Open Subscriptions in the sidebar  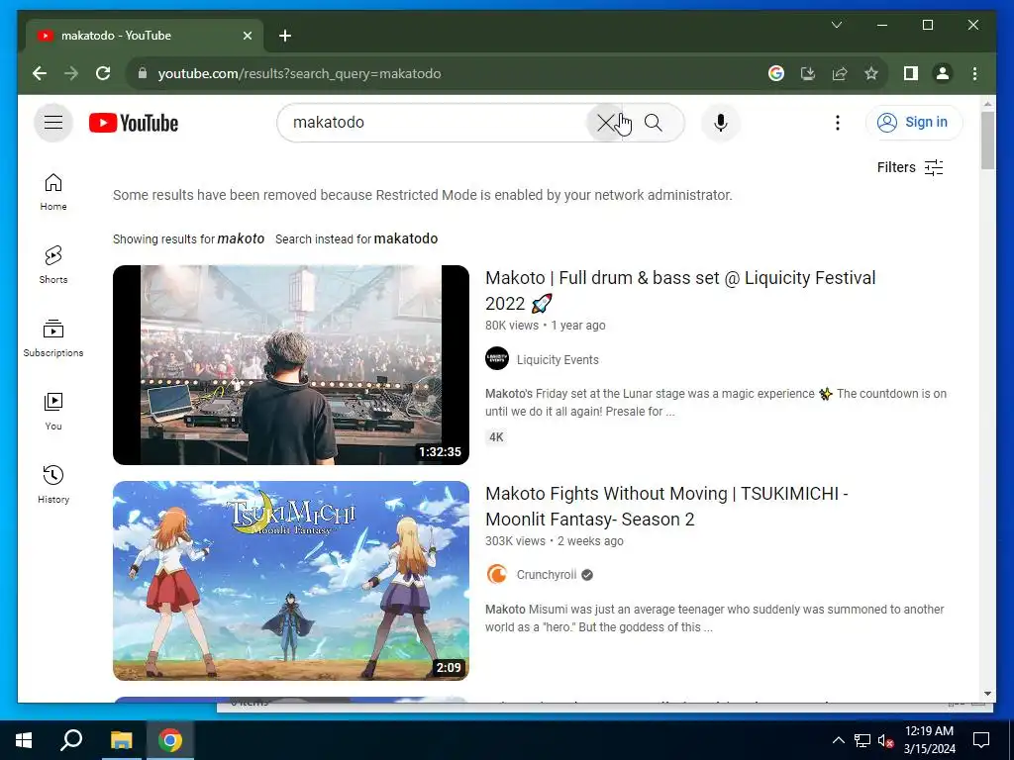click(53, 338)
